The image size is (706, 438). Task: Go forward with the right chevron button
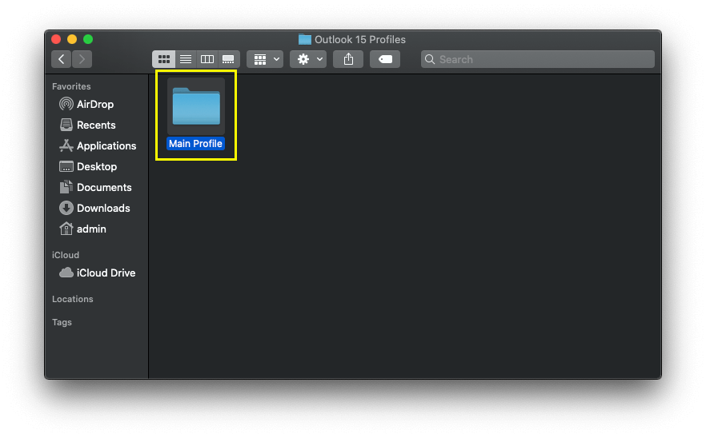coord(82,59)
